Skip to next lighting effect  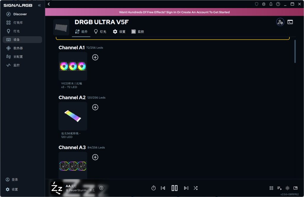tap(186, 188)
